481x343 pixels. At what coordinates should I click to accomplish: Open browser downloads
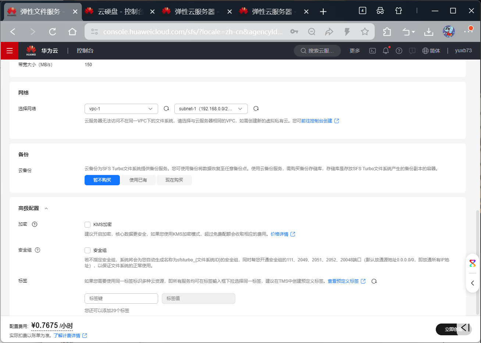(x=429, y=32)
